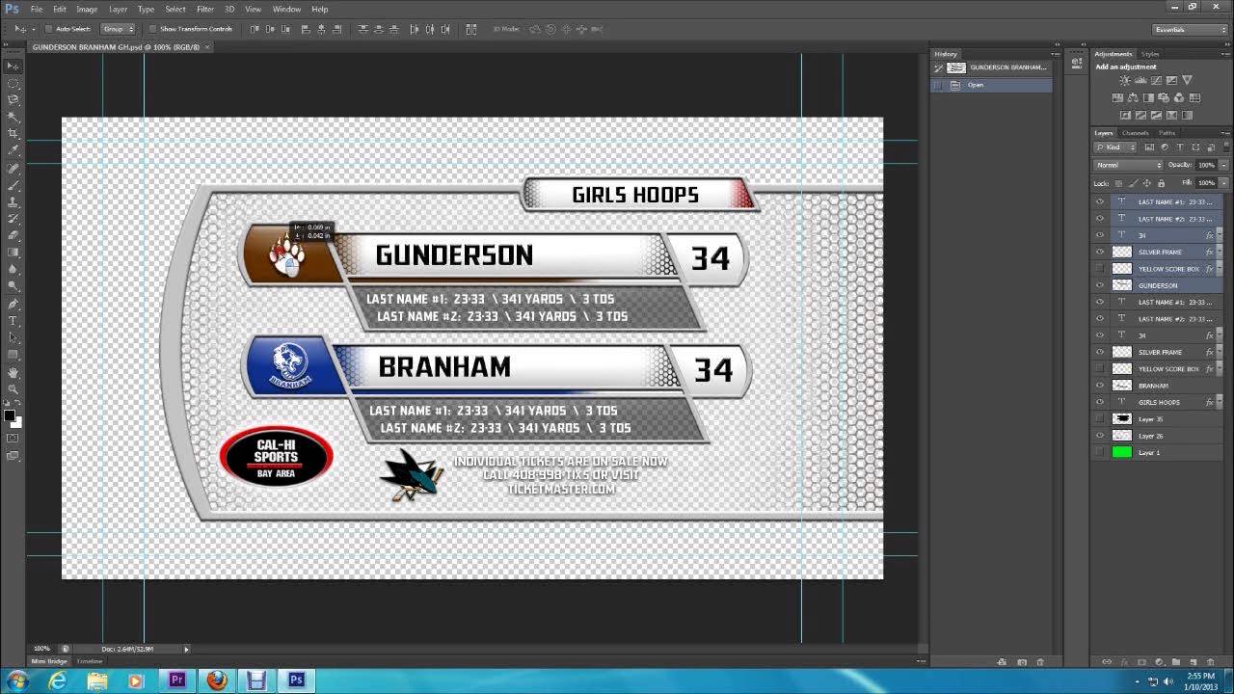1234x694 pixels.
Task: Select the Eyedropper tool
Action: [13, 150]
